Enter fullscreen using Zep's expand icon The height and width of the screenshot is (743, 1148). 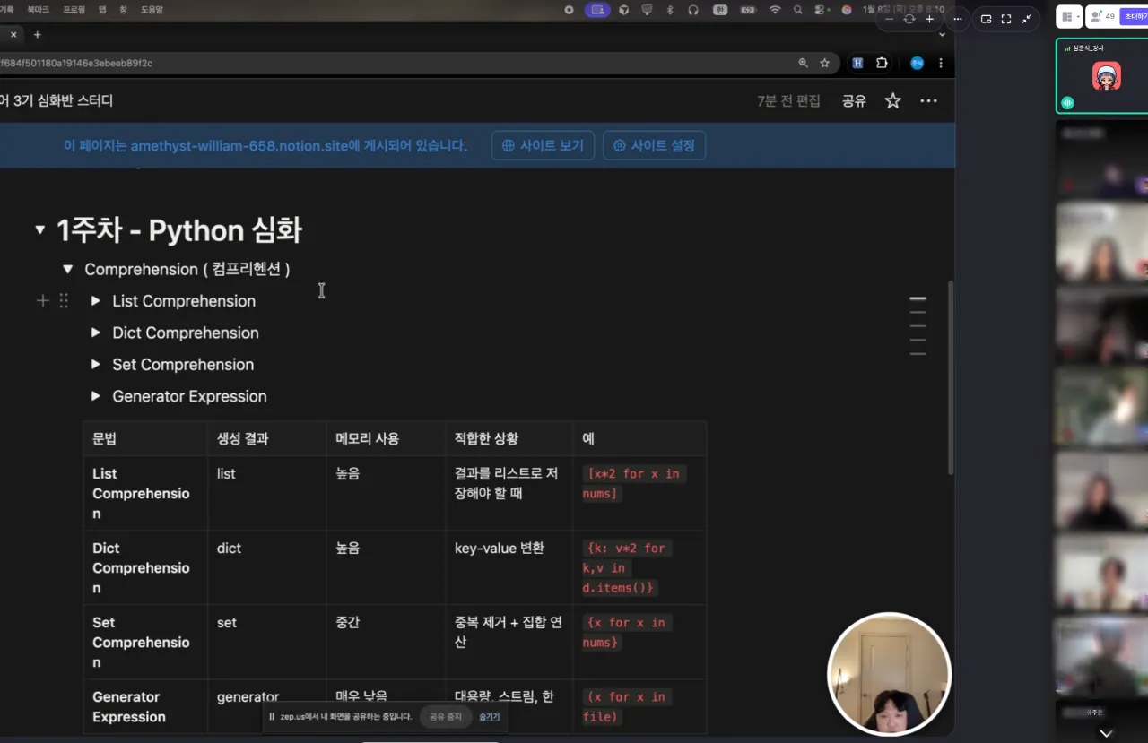1005,17
